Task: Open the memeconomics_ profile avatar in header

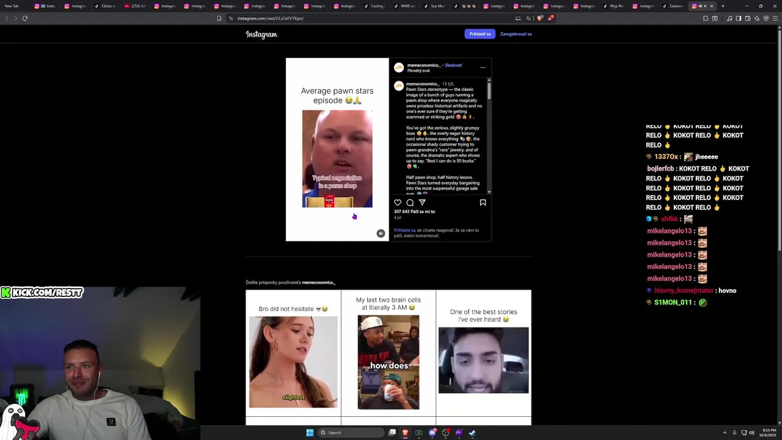Action: tap(399, 67)
